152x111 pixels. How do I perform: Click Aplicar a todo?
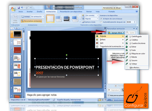pos(89,22)
